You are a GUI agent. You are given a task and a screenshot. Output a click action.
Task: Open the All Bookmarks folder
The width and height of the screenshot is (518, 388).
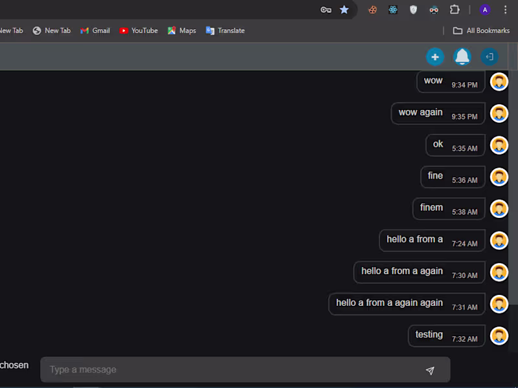481,30
